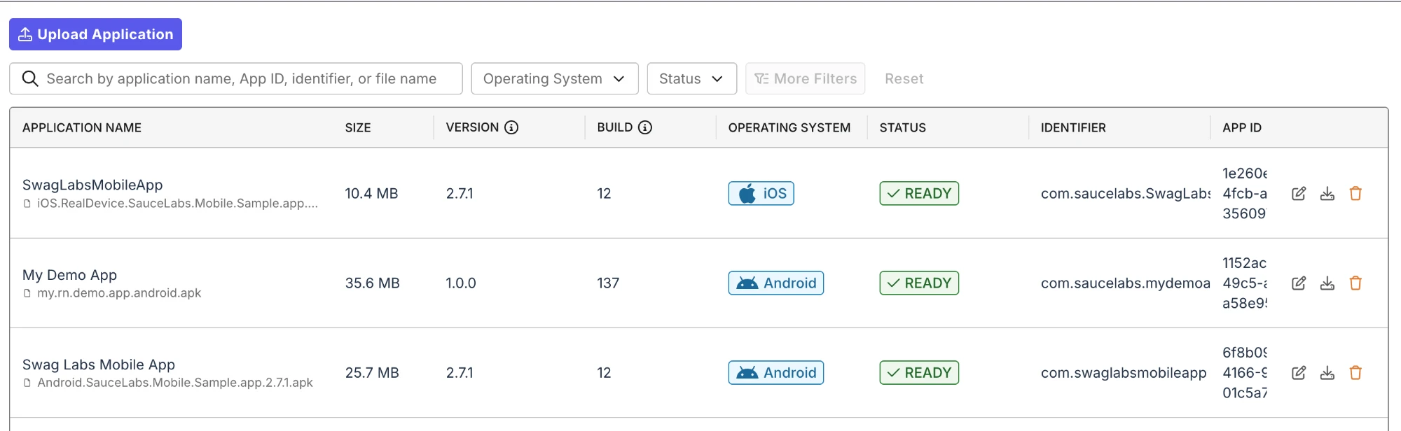Open the Swag Labs Mobile App name

coord(99,365)
